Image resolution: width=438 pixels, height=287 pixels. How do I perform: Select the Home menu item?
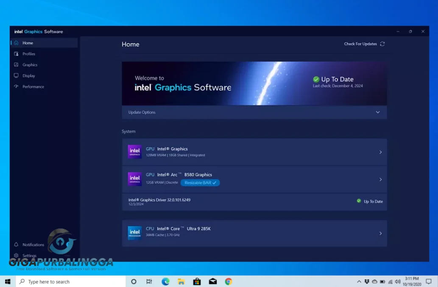coord(44,43)
